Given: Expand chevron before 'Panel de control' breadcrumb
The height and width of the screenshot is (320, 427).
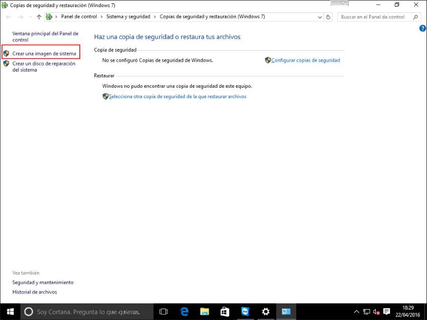Looking at the screenshot, I should click(56, 17).
